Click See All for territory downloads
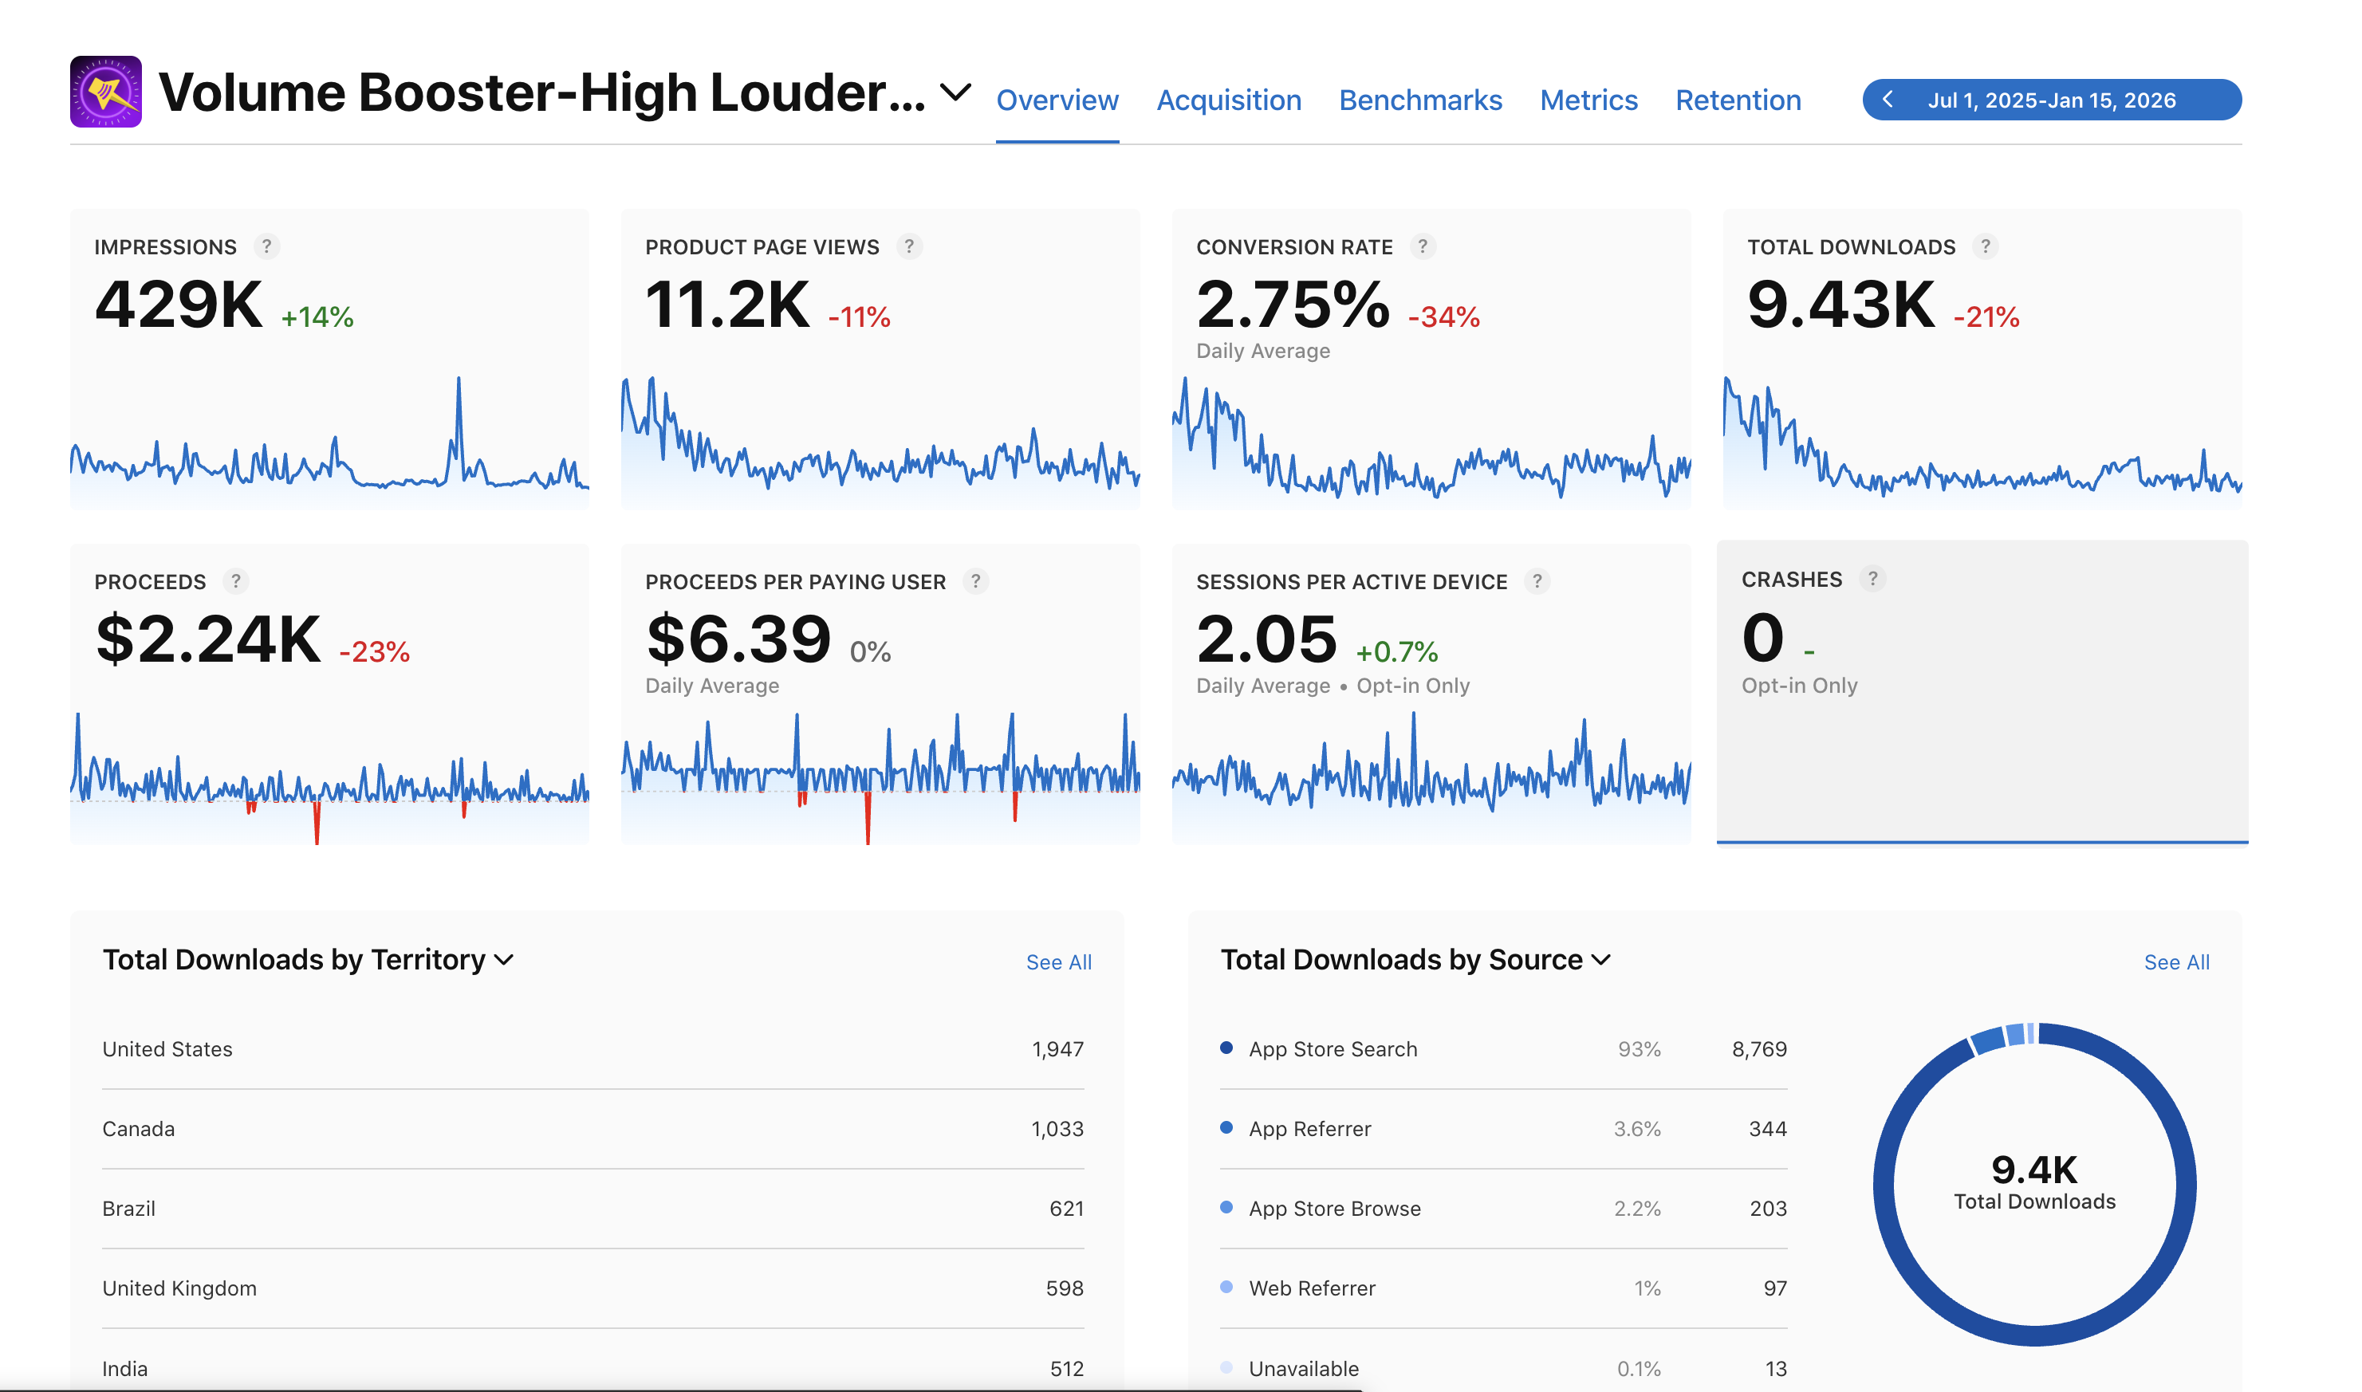This screenshot has width=2362, height=1392. coord(1058,962)
